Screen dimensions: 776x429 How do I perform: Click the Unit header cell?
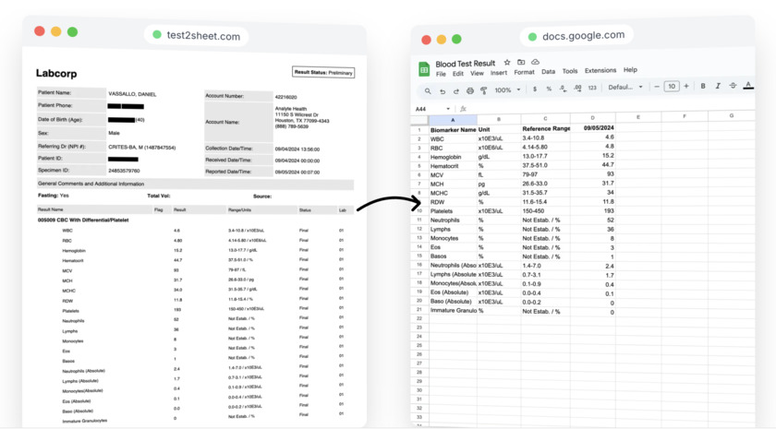pos(499,129)
